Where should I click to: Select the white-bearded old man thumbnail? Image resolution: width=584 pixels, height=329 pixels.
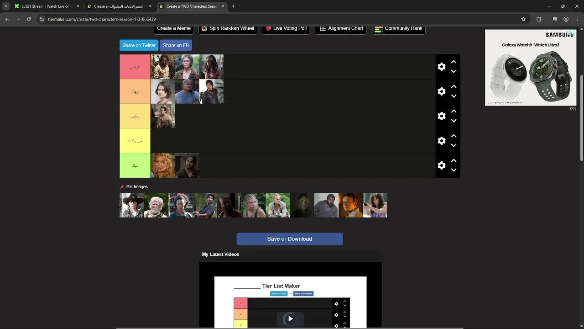tap(156, 205)
